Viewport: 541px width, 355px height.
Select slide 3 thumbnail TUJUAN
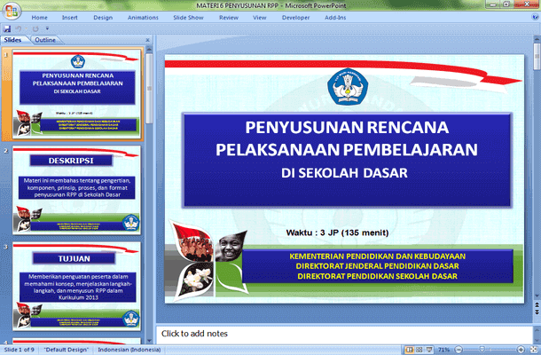point(77,287)
